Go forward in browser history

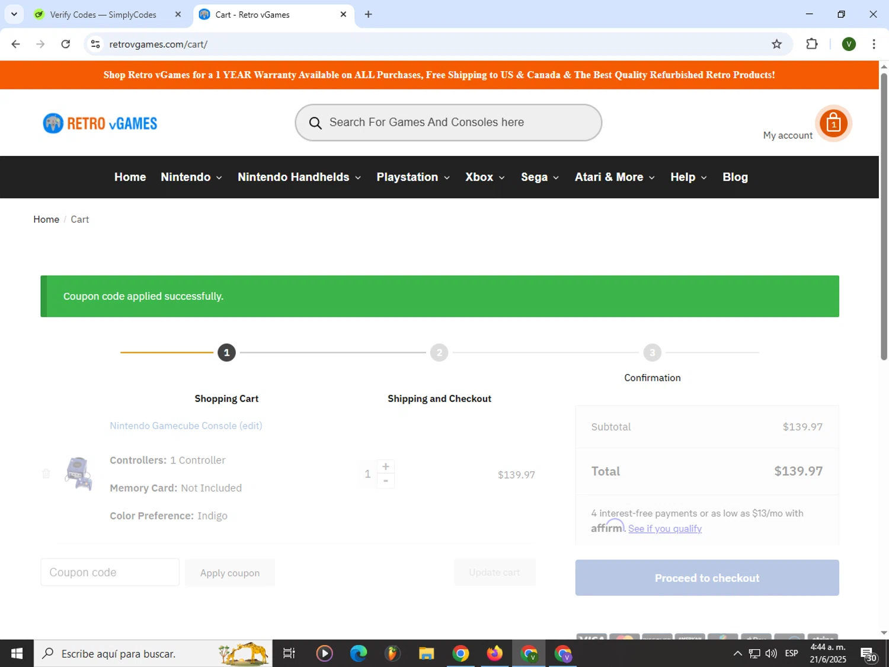40,44
